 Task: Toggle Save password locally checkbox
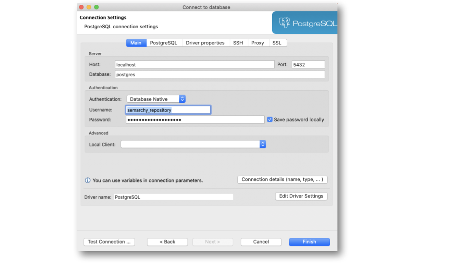tap(270, 120)
